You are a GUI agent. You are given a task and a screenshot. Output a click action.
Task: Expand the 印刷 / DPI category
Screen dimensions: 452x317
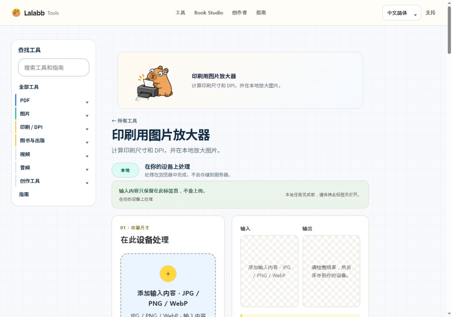coord(54,127)
